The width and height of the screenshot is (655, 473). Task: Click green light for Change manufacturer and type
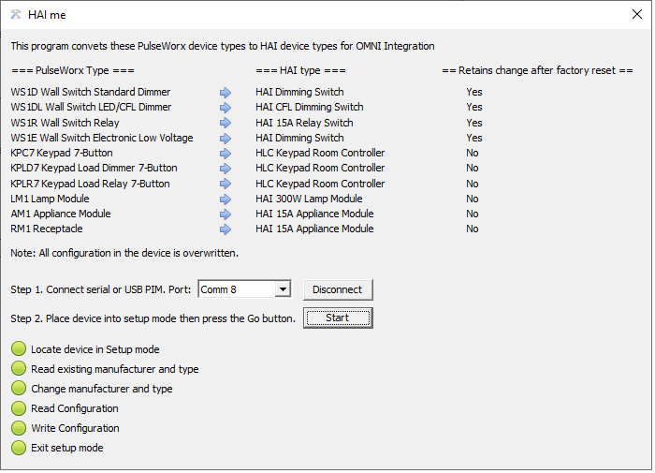point(19,389)
